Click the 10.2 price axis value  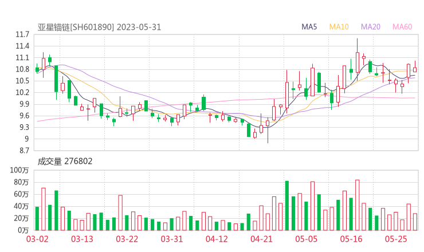(22, 92)
